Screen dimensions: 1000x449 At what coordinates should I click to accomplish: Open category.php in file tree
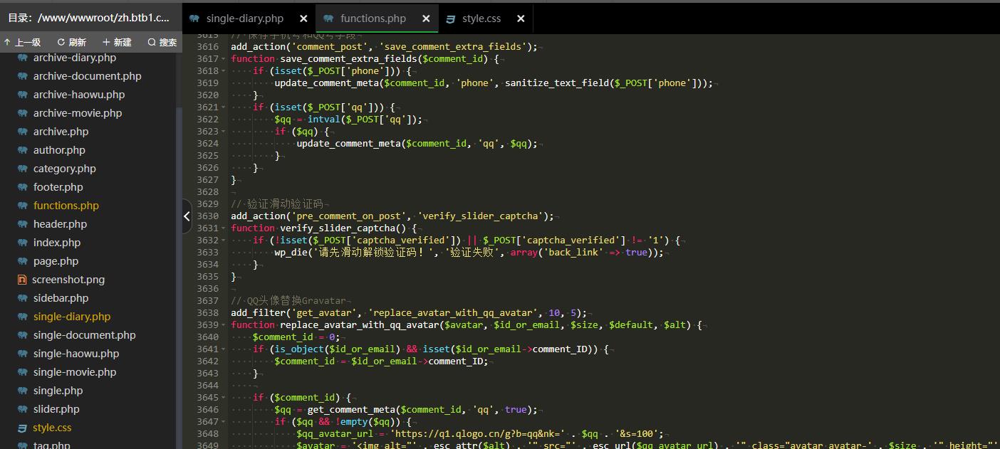64,169
